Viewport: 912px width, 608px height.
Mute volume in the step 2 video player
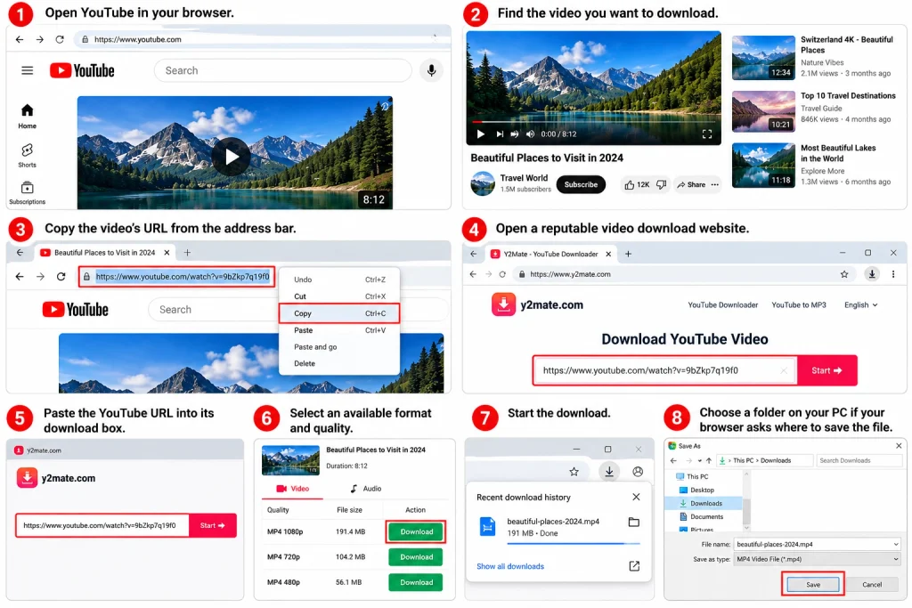[x=530, y=134]
